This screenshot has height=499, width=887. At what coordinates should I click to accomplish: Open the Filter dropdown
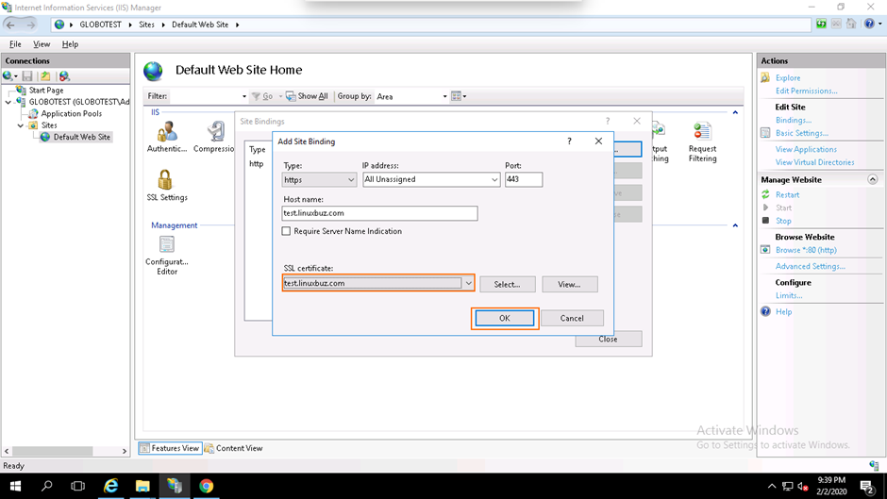click(x=243, y=96)
